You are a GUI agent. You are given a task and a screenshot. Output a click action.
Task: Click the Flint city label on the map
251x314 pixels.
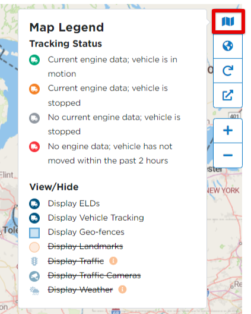click(x=7, y=175)
